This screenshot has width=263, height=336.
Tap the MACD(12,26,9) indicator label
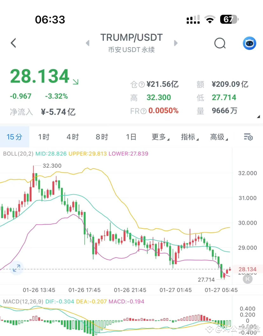click(23, 301)
